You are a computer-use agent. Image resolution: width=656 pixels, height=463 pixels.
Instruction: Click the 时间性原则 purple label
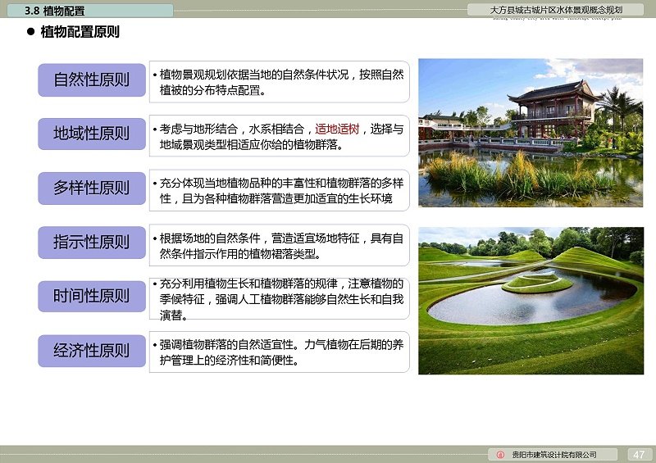pyautogui.click(x=92, y=297)
